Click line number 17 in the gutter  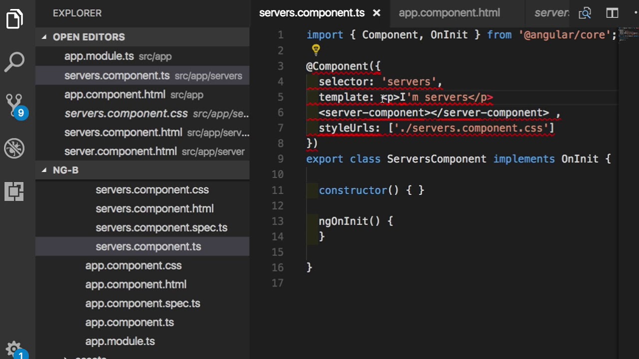click(x=278, y=283)
